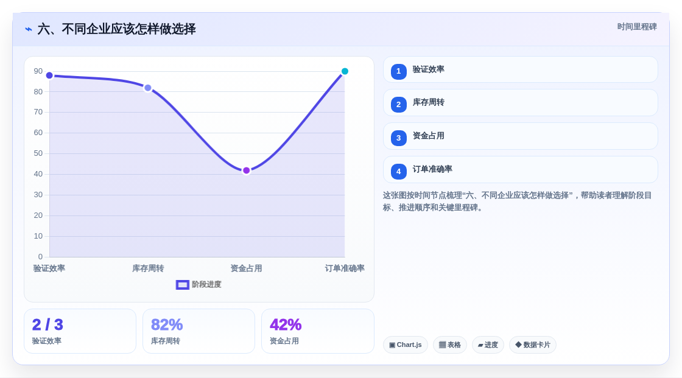This screenshot has width=682, height=378.
Task: Click the purple 资金占用 data point
Action: tap(246, 170)
